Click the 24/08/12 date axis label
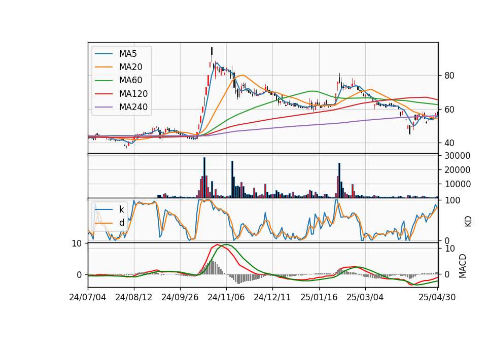Screen dimensions: 487x350 pos(134,298)
